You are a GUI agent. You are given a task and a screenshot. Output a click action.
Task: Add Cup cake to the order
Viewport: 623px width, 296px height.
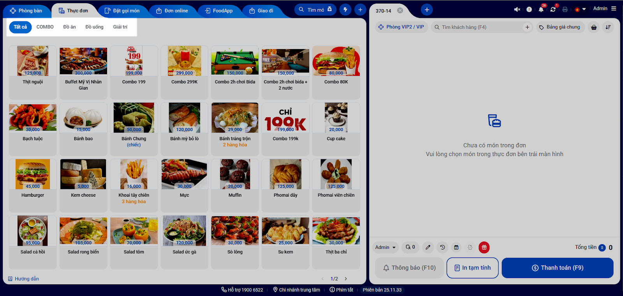pyautogui.click(x=336, y=129)
